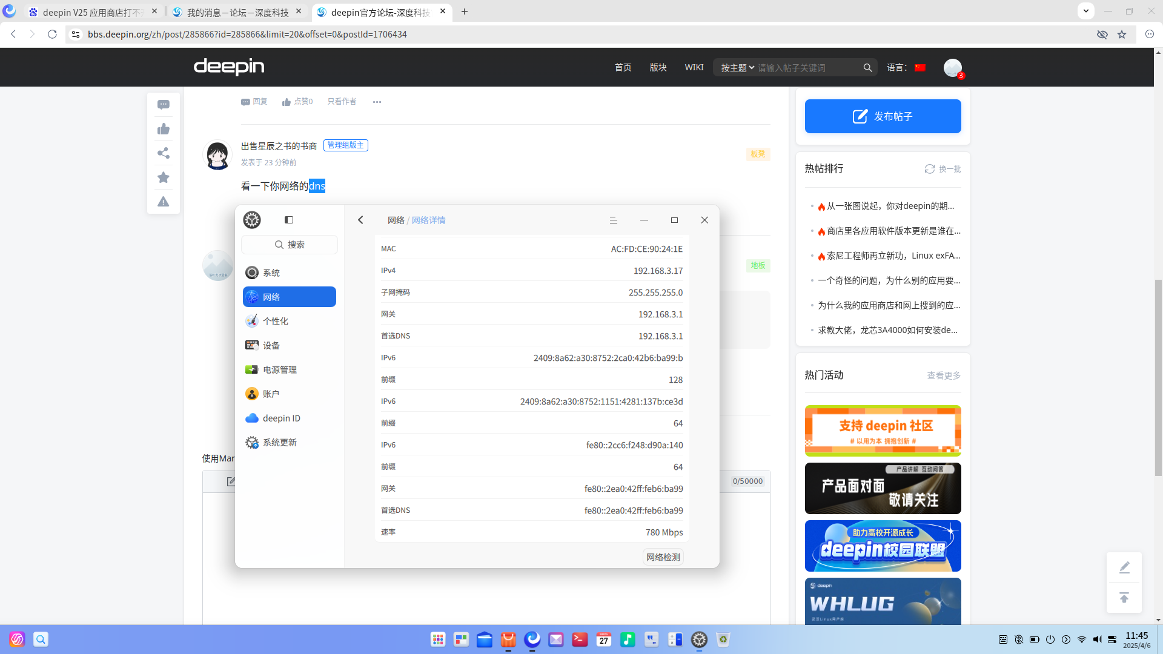Open the app store icon in dock
The height and width of the screenshot is (654, 1163).
(509, 639)
